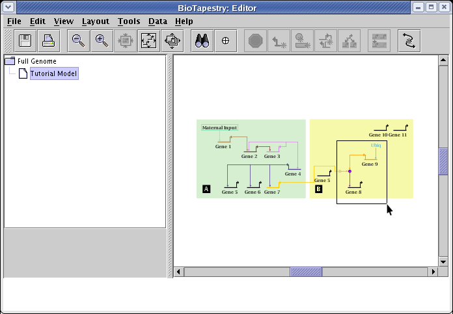Click the Maternal Input box
The image size is (453, 314).
coord(219,127)
